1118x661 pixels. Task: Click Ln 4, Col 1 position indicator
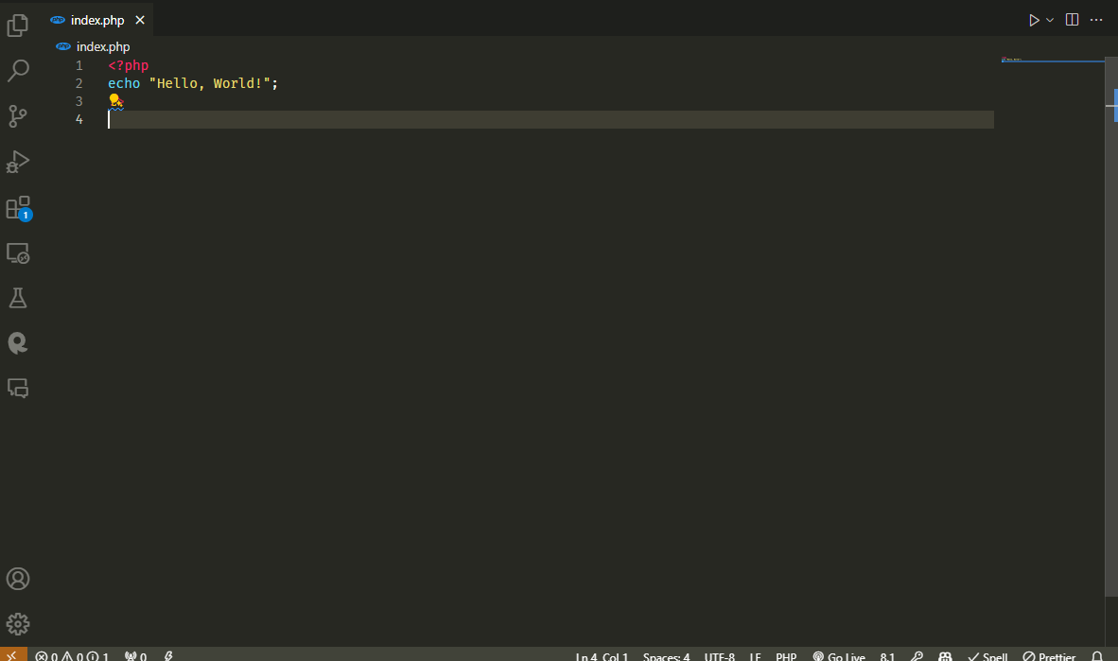coord(603,655)
